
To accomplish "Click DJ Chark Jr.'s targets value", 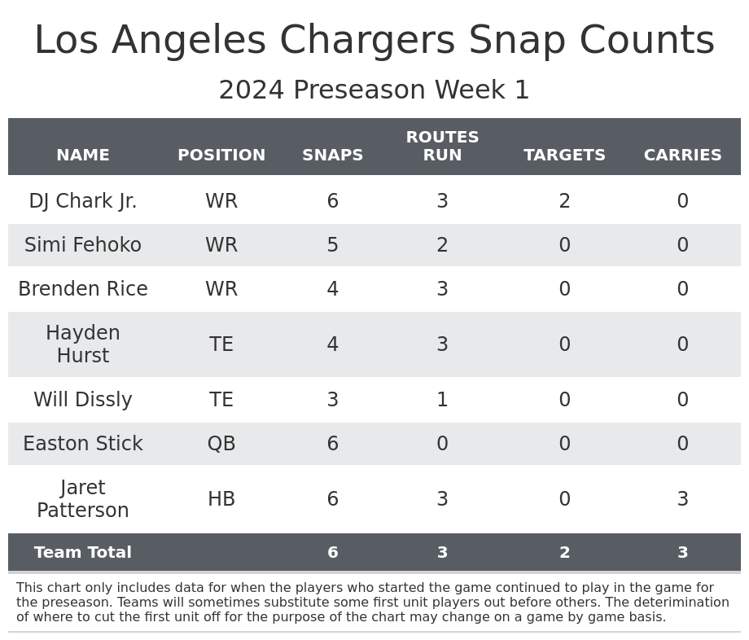I will (564, 201).
